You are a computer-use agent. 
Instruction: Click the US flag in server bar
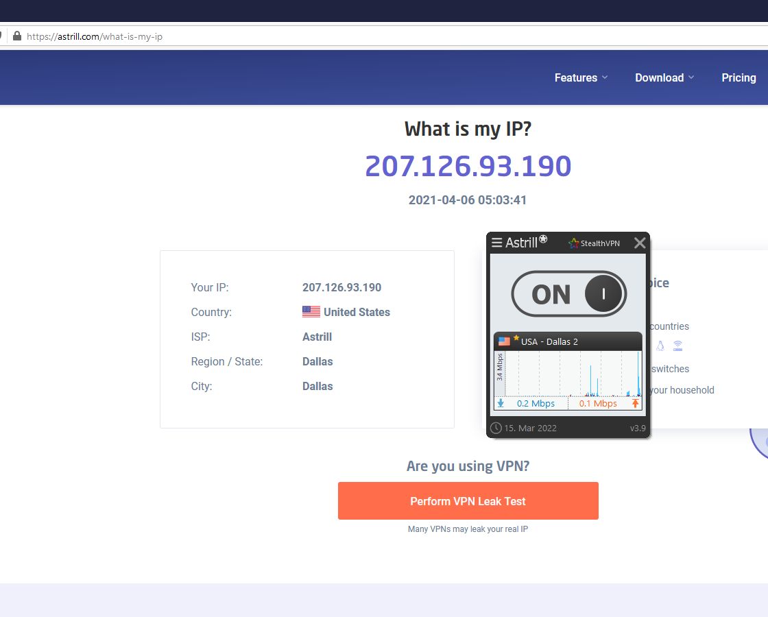point(504,341)
